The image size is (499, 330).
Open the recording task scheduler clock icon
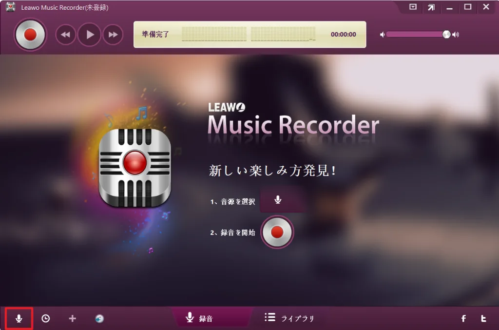pyautogui.click(x=45, y=318)
